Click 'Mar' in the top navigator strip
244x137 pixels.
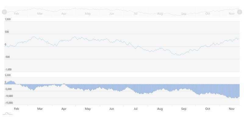point(40,14)
